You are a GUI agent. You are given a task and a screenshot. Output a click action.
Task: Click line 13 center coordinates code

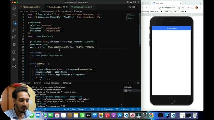tap(64, 47)
